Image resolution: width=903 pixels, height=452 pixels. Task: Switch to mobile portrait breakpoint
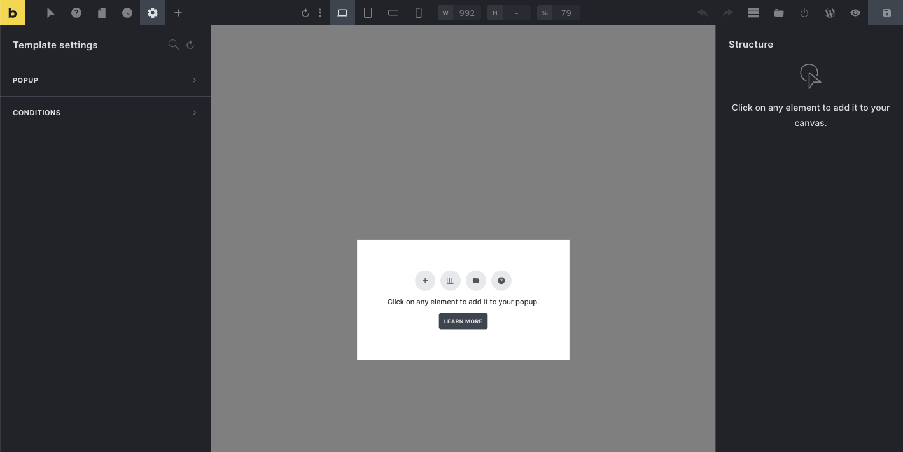click(419, 13)
